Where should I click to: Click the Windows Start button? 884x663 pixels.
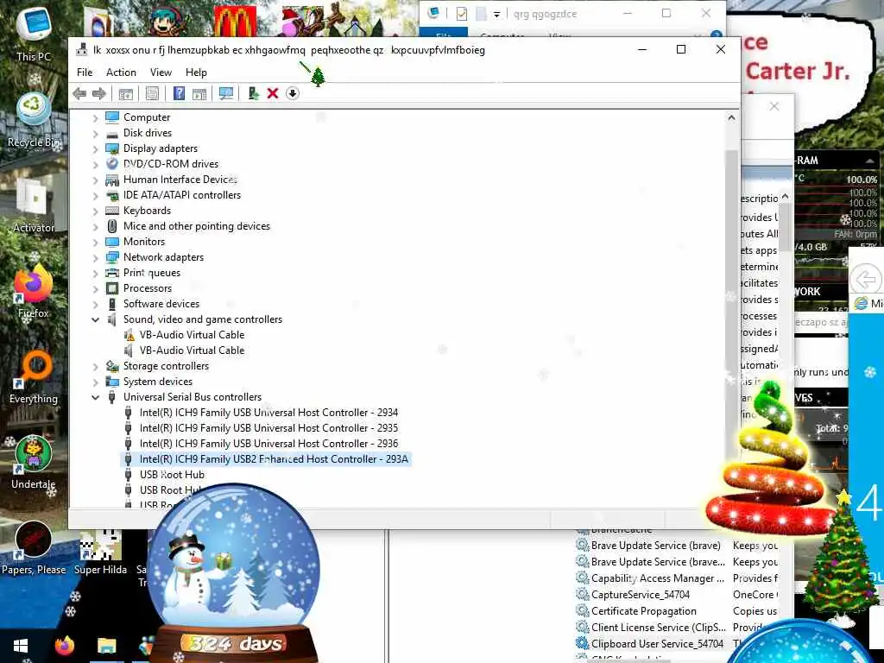pos(21,646)
